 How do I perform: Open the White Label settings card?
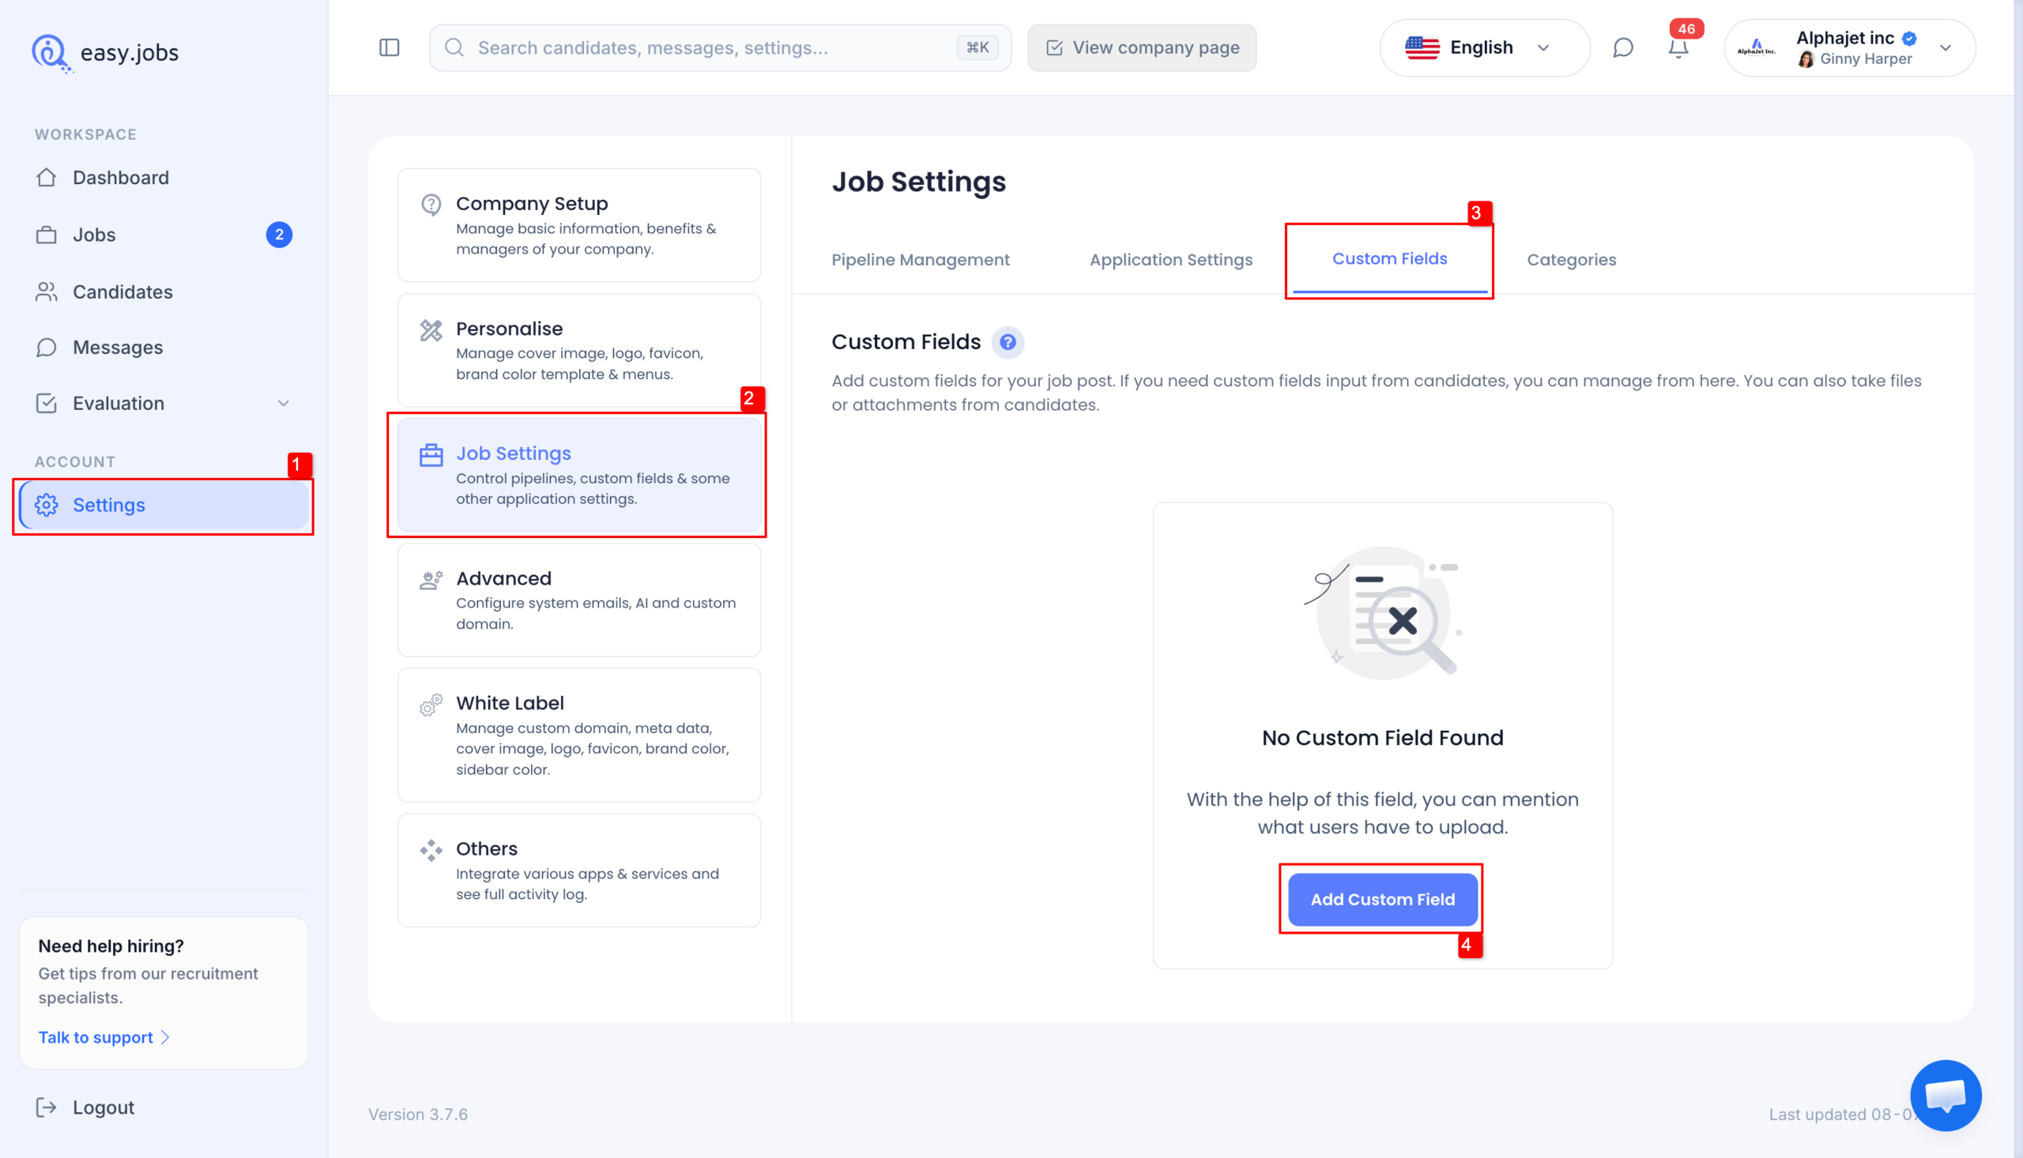[x=579, y=735]
